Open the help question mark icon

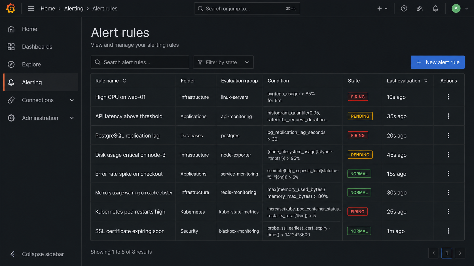(x=404, y=8)
